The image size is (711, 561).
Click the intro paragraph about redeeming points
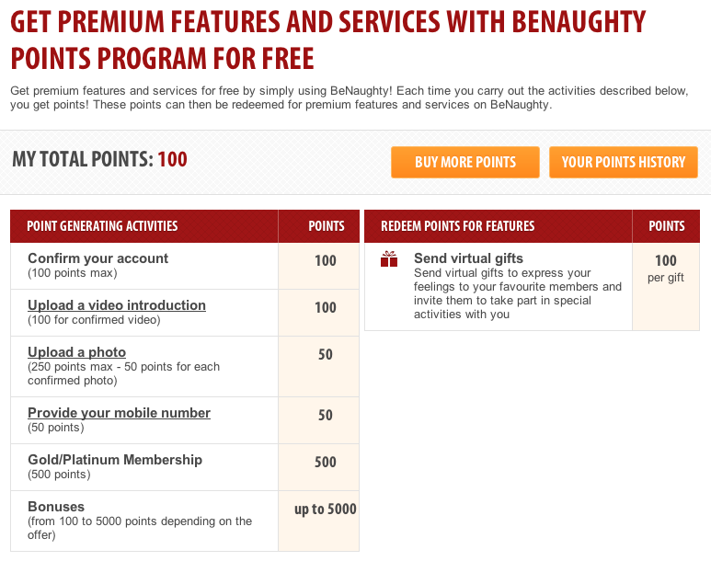click(350, 97)
